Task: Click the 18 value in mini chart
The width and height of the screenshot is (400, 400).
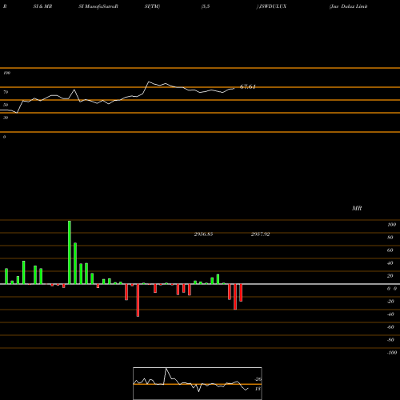Action: click(258, 389)
